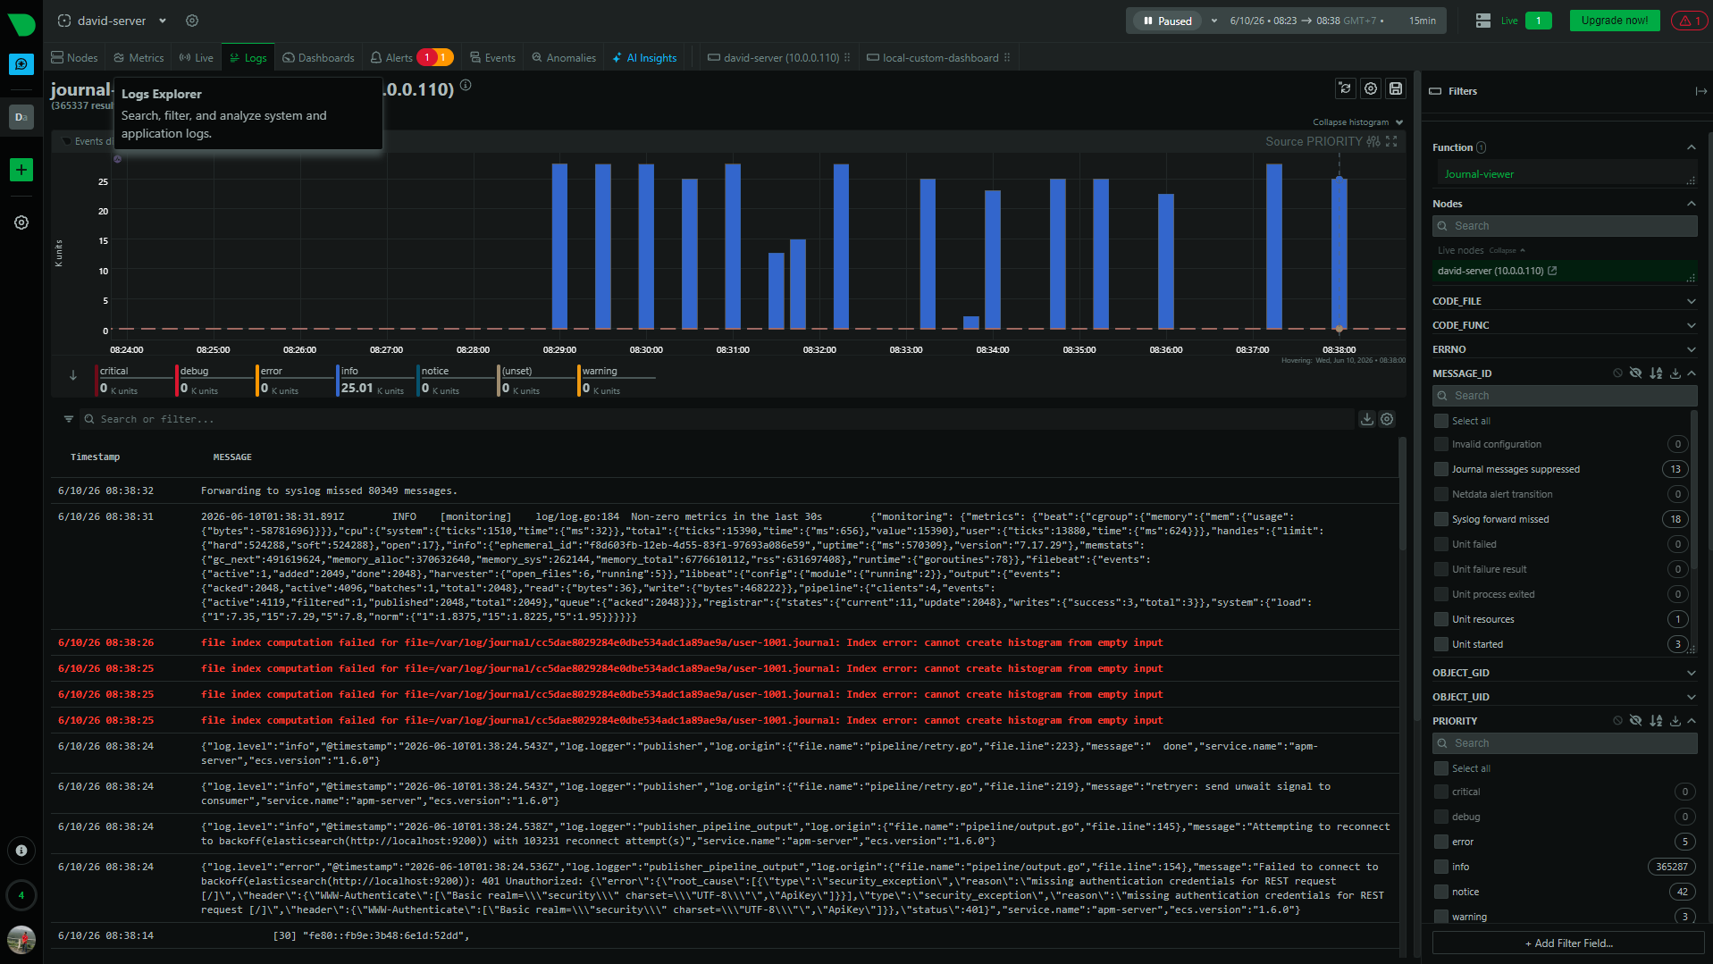Open the Netdata logo home icon
This screenshot has width=1713, height=964.
point(21,23)
